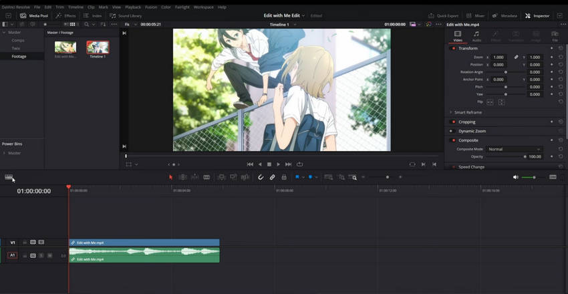
Task: Click the flip vertical button
Action: click(501, 102)
